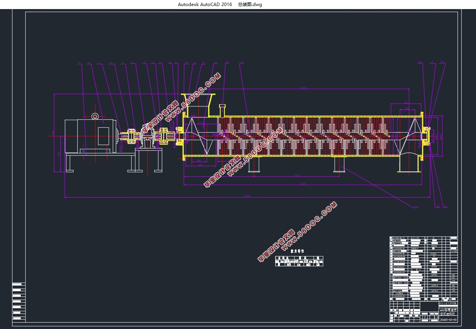Select drawing number JC400-00-00 in title block
Image resolution: width=476 pixels, height=329 pixels.
(x=448, y=320)
